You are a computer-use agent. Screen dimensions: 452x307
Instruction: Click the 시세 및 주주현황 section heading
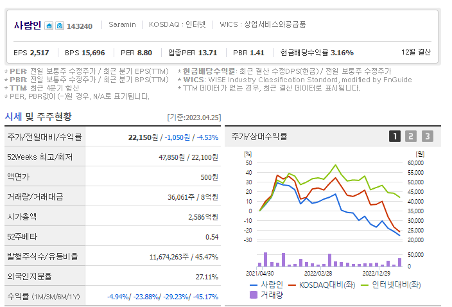(39, 117)
